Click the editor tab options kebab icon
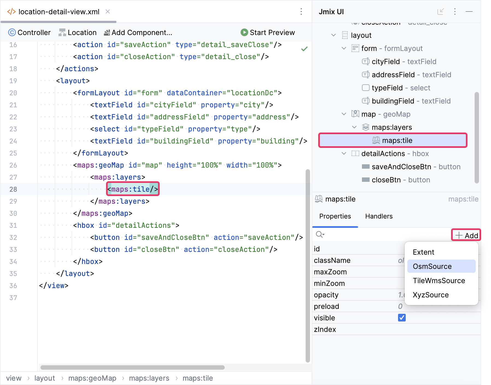This screenshot has height=385, width=491. click(301, 12)
